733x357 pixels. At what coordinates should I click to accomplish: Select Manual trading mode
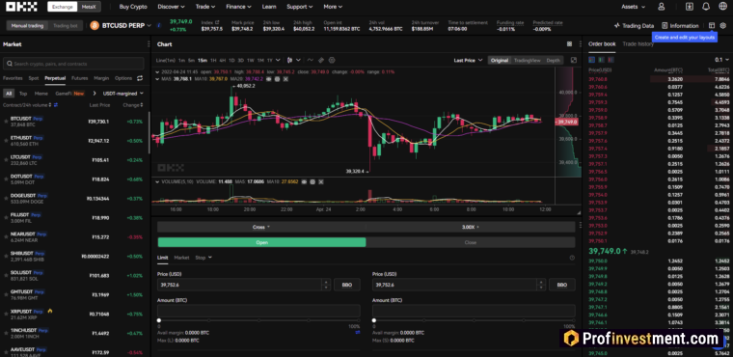27,26
